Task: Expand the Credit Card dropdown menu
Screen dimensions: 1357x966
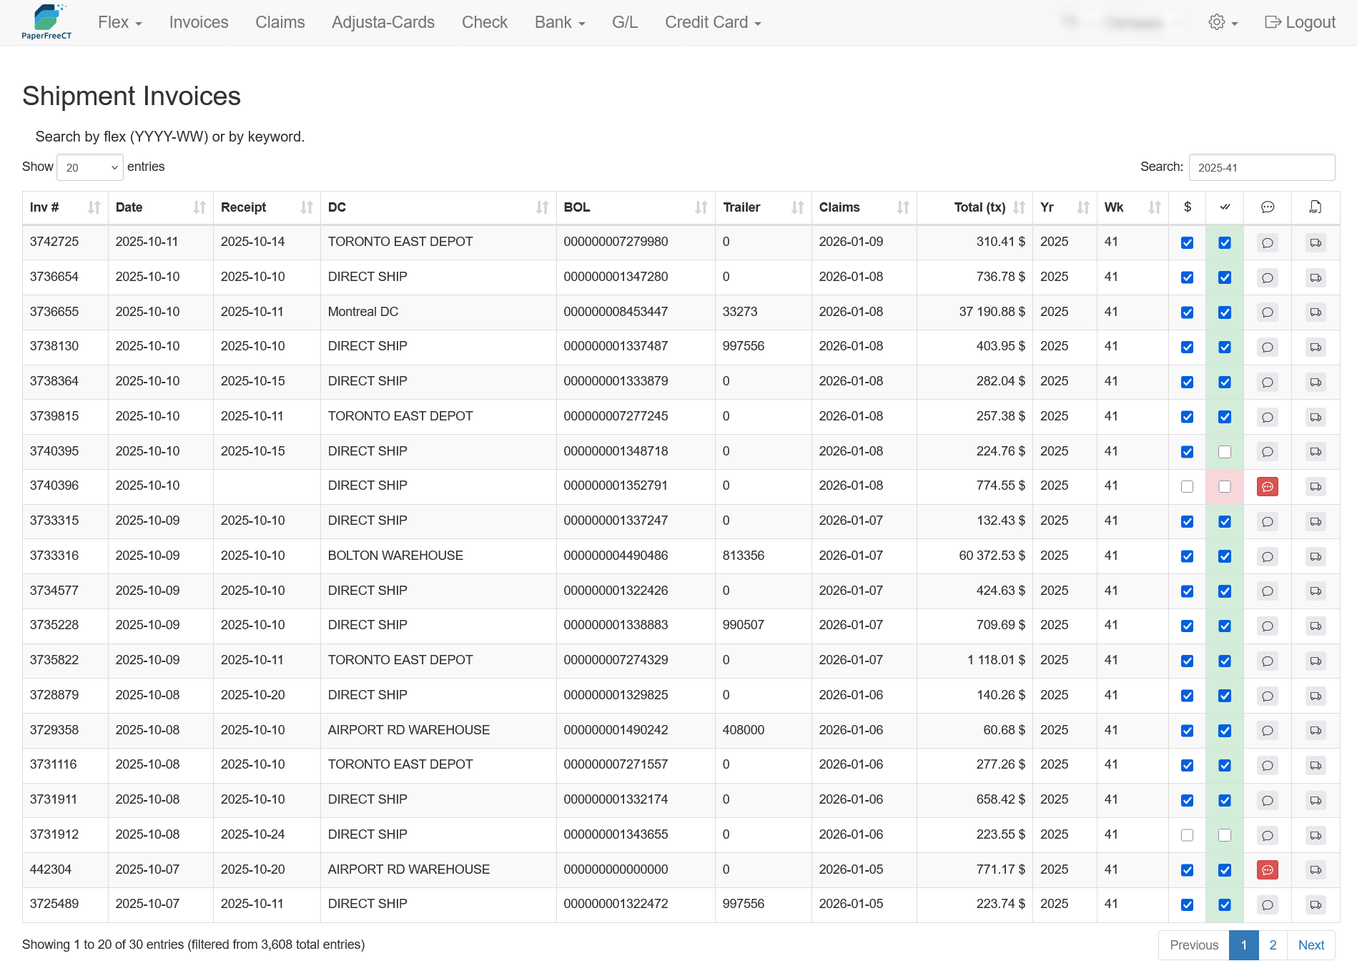Action: point(712,23)
